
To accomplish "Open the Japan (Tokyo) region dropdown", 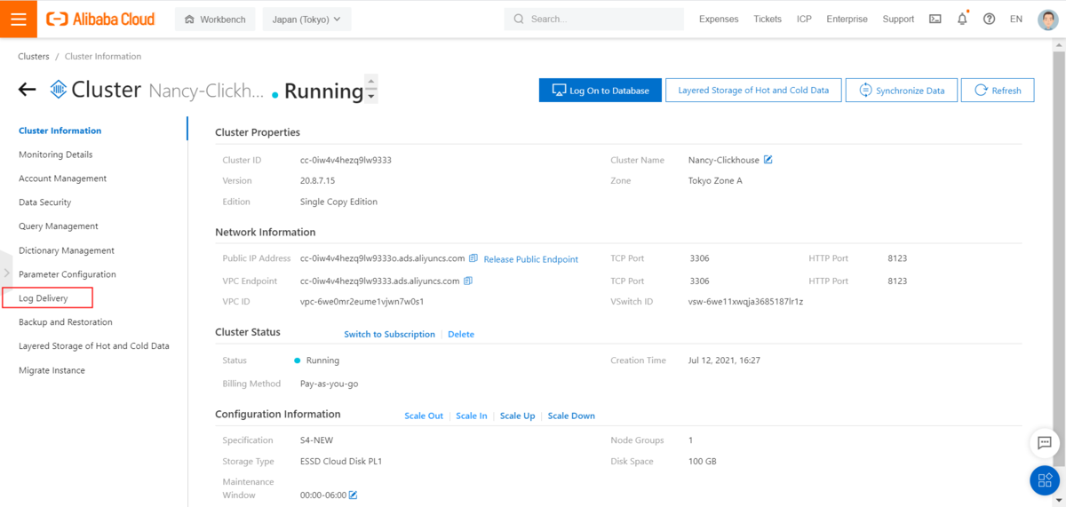I will (x=307, y=19).
